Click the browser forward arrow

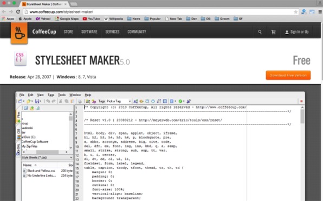(x=11, y=12)
